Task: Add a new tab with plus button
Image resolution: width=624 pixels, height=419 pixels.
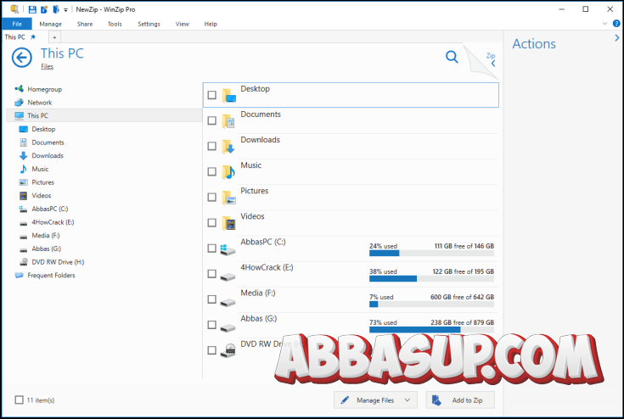Action: [x=54, y=37]
